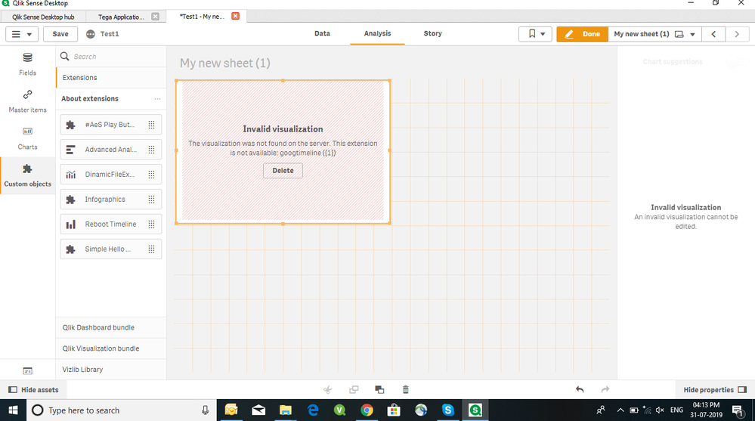This screenshot has height=421, width=755.
Task: Open File Explorer from the taskbar
Action: click(286, 410)
